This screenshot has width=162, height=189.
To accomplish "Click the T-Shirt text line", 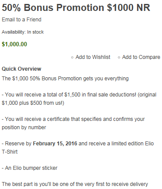I will click(10, 151).
